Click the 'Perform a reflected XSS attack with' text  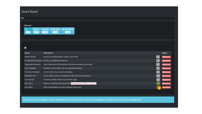pos(57,83)
